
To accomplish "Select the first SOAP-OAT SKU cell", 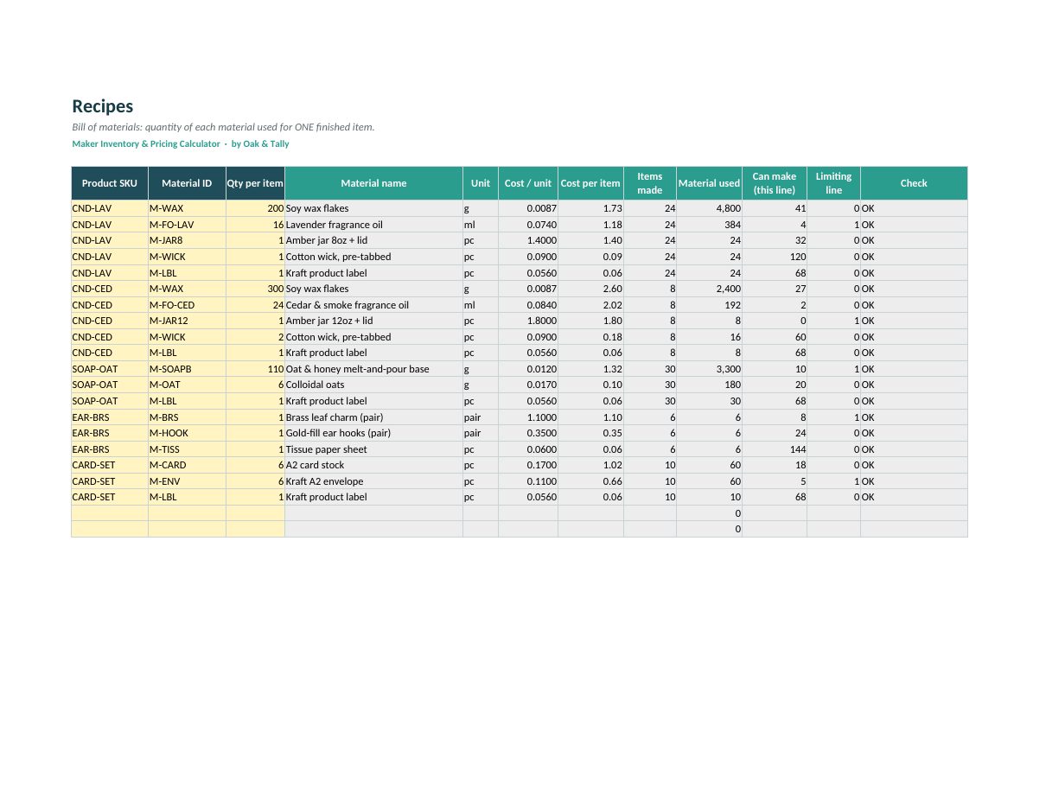I will pyautogui.click(x=110, y=369).
